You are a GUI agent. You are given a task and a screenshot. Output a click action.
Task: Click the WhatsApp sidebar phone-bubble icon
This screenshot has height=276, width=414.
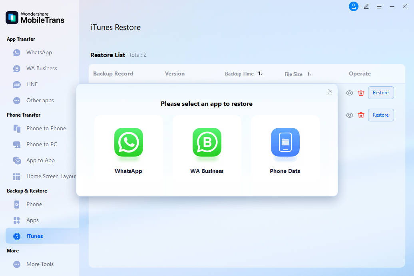tap(17, 53)
